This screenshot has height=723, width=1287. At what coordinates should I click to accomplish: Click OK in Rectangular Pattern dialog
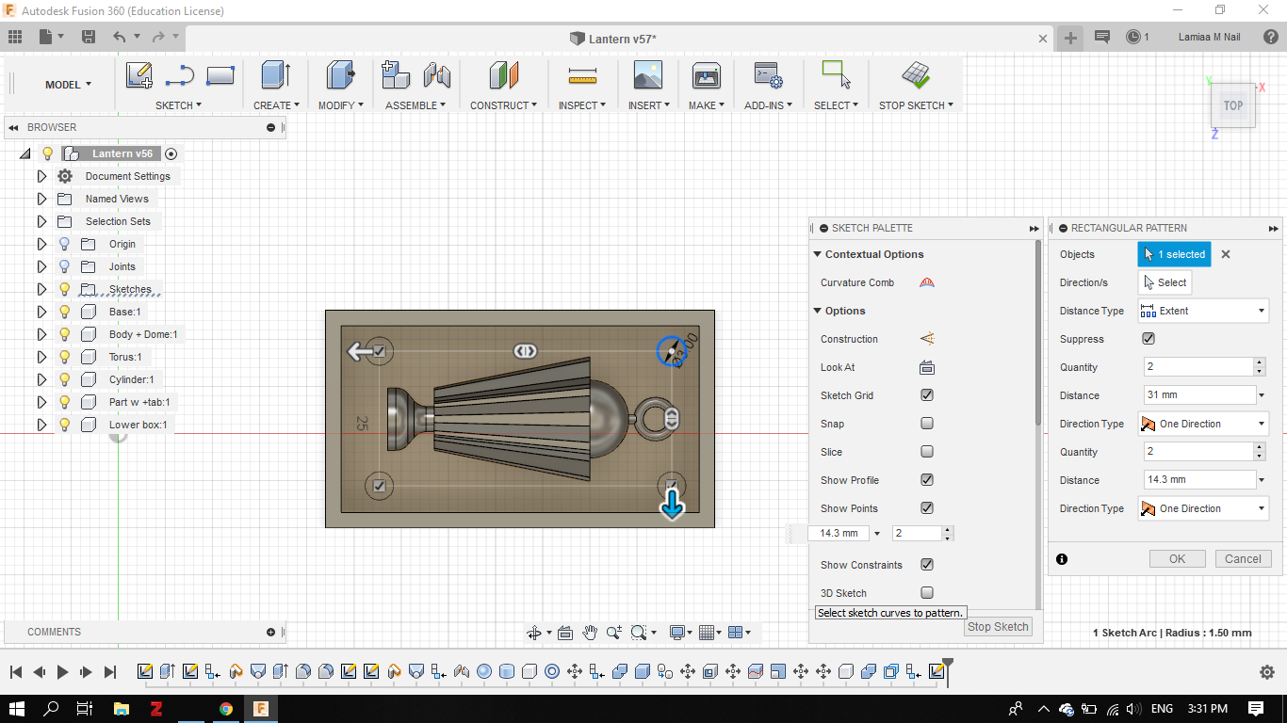click(1177, 558)
